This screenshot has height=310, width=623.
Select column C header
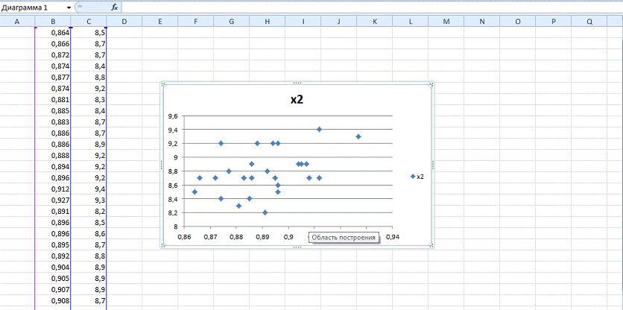point(89,22)
